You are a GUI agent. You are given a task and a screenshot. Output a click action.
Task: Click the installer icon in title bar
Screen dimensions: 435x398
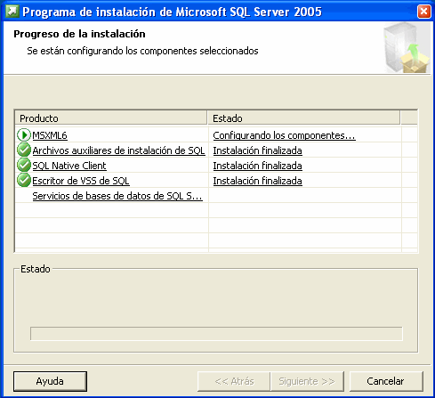pos(12,12)
